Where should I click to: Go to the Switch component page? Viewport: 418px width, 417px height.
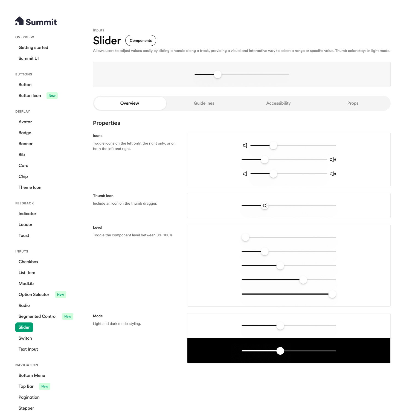point(25,338)
